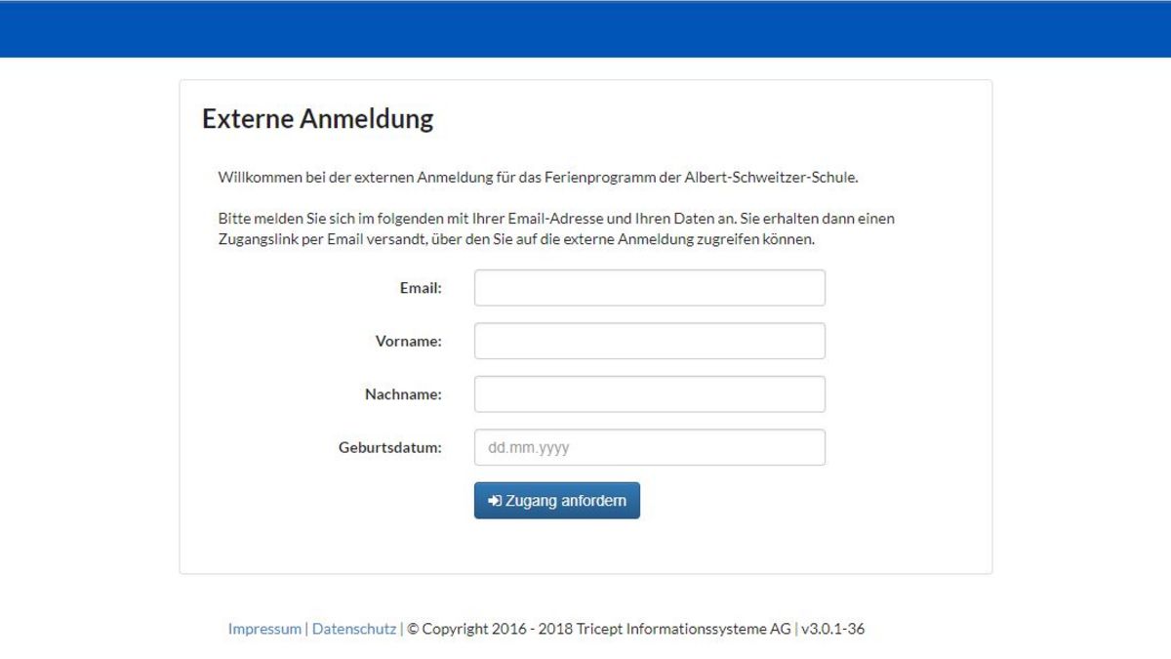The image size is (1171, 659).
Task: Open the Datenschutz link
Action: pyautogui.click(x=354, y=630)
